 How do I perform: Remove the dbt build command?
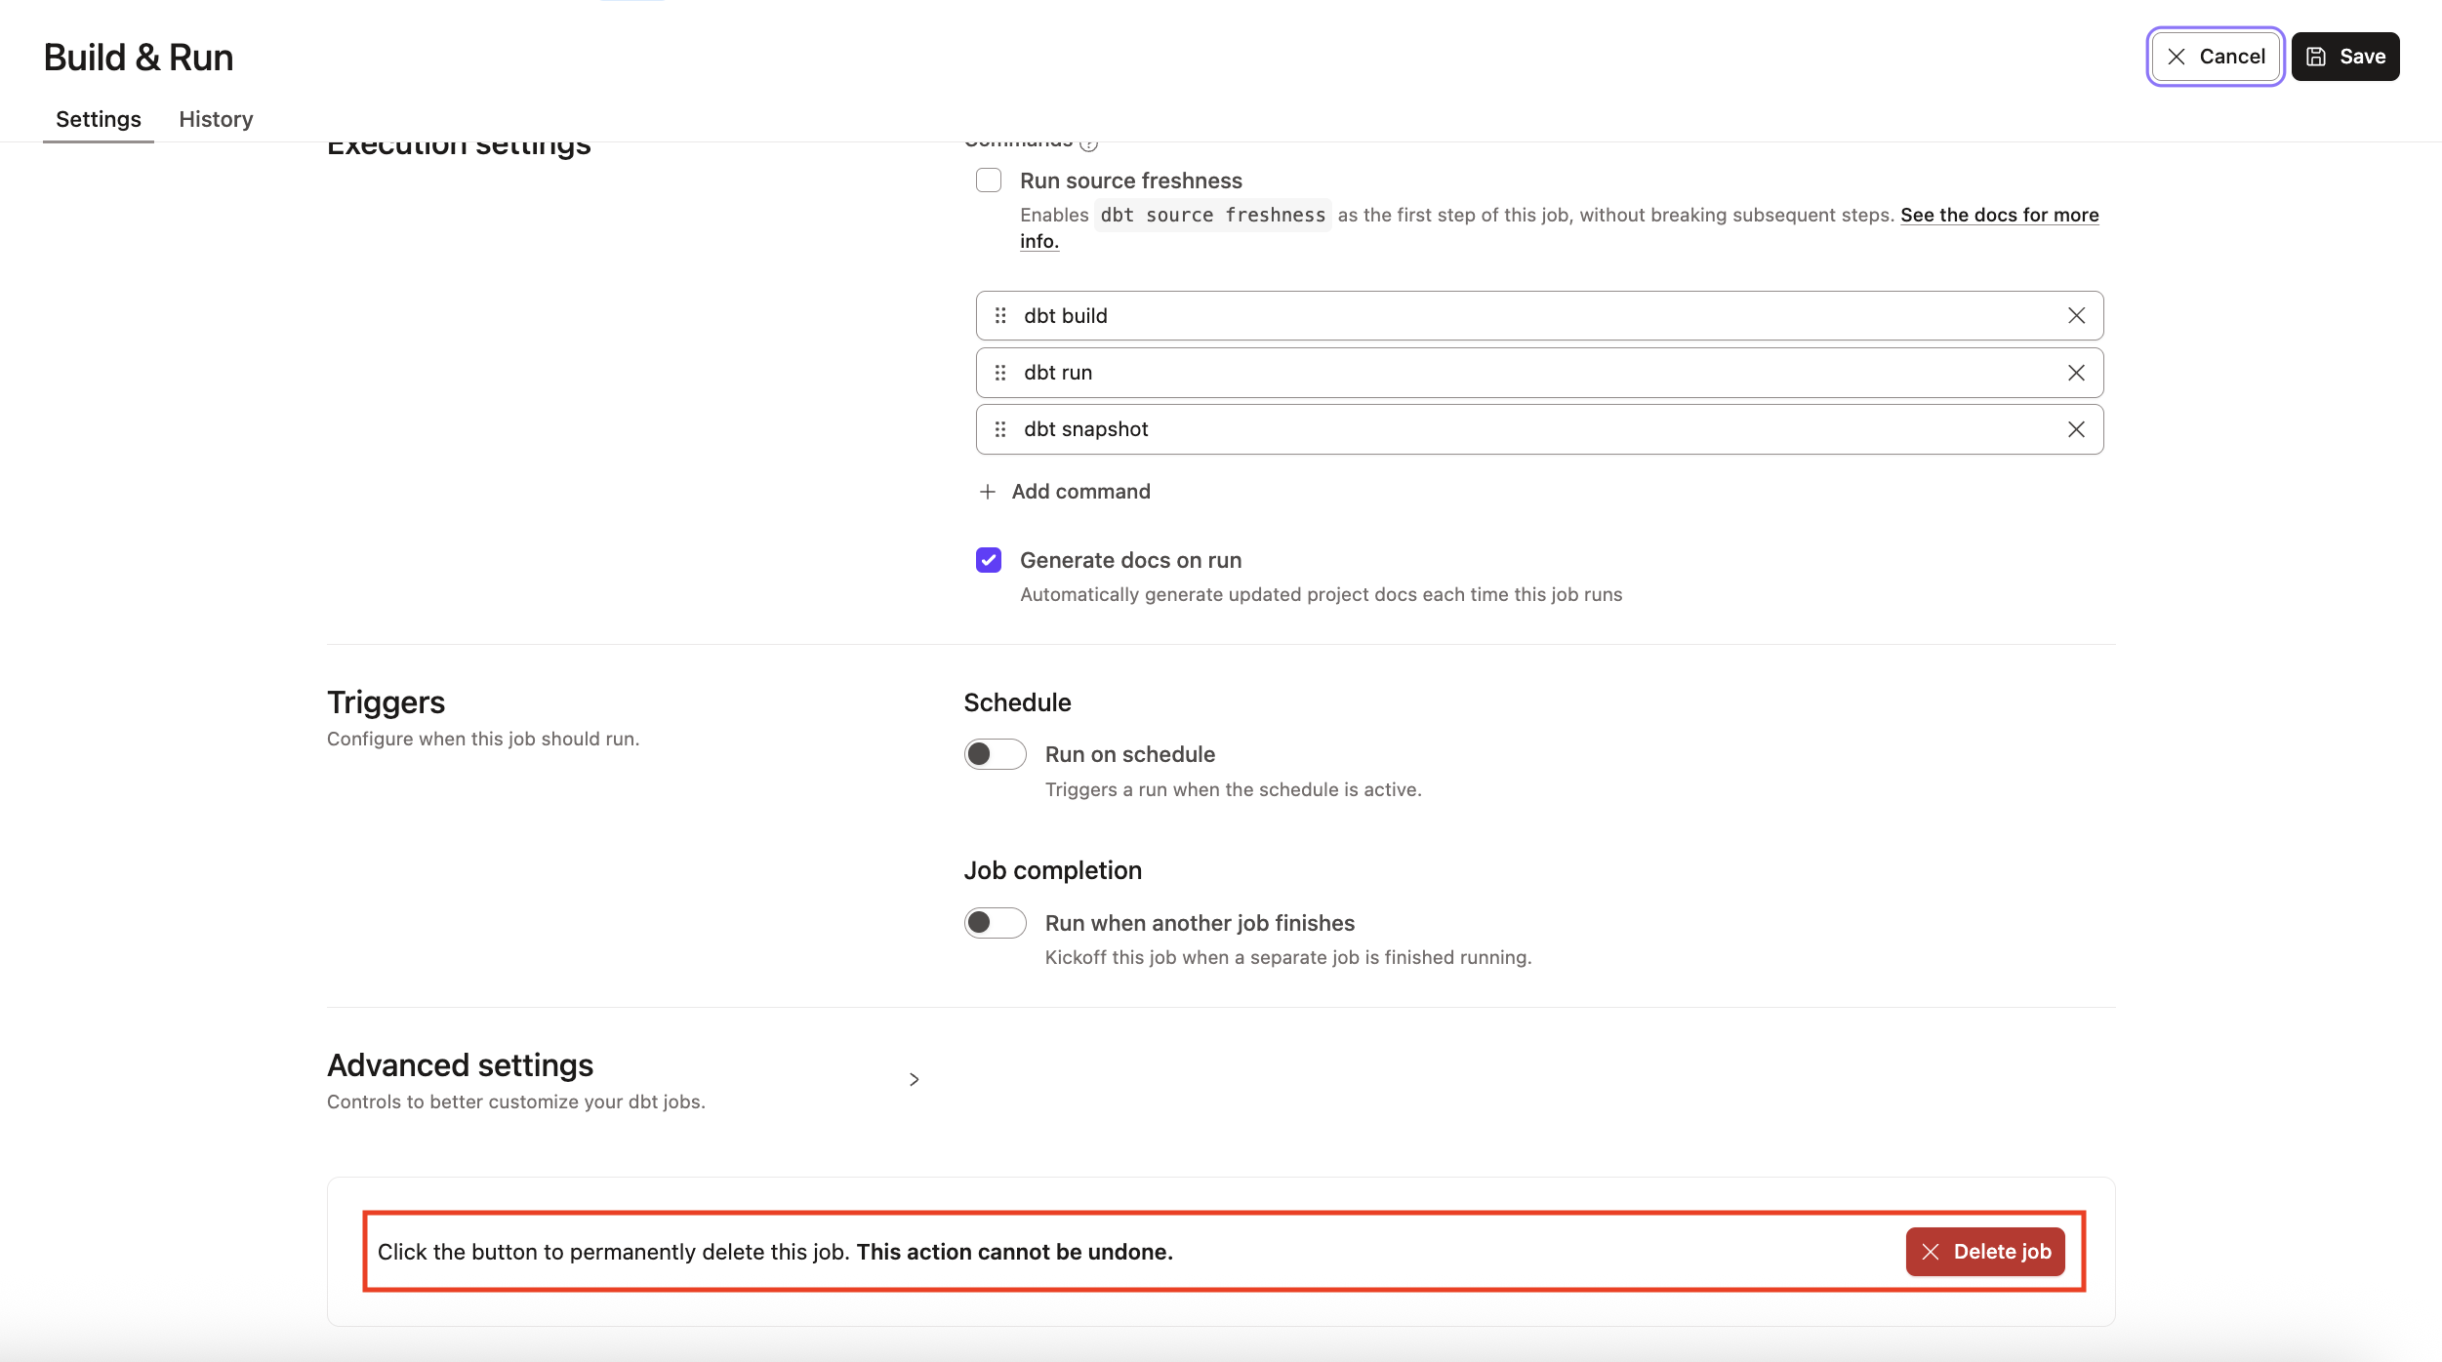tap(2076, 315)
